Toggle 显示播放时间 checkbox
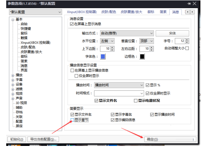The image size is (202, 149). (x=152, y=114)
